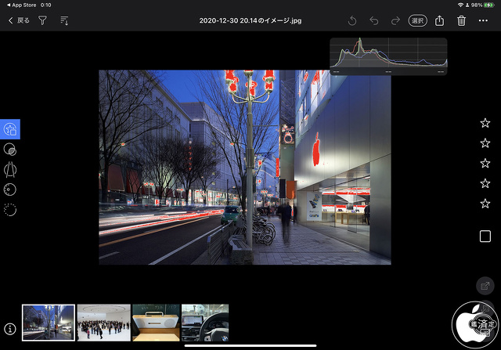Go back using the 戻る button
Screen dimensions: 501x350
coord(19,20)
